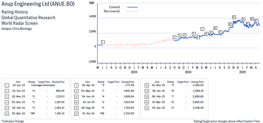Select the date 02-Nov-23
This screenshot has height=123, width=263.
(19, 97)
